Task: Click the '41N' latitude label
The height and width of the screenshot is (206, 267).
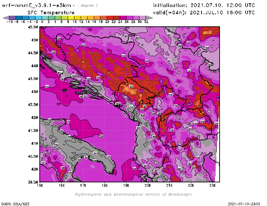Action: pos(35,143)
